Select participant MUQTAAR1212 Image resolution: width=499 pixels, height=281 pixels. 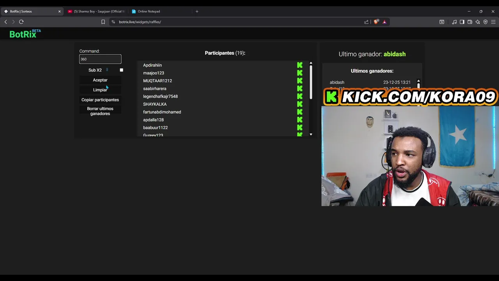tap(157, 81)
